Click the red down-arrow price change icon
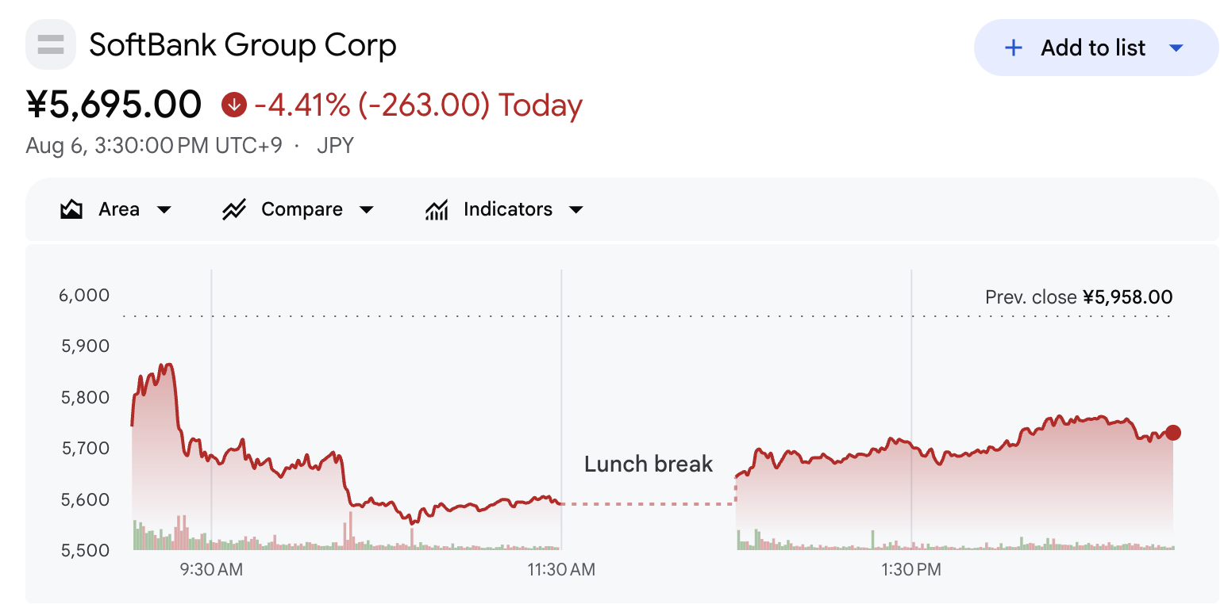The image size is (1228, 604). pyautogui.click(x=234, y=105)
